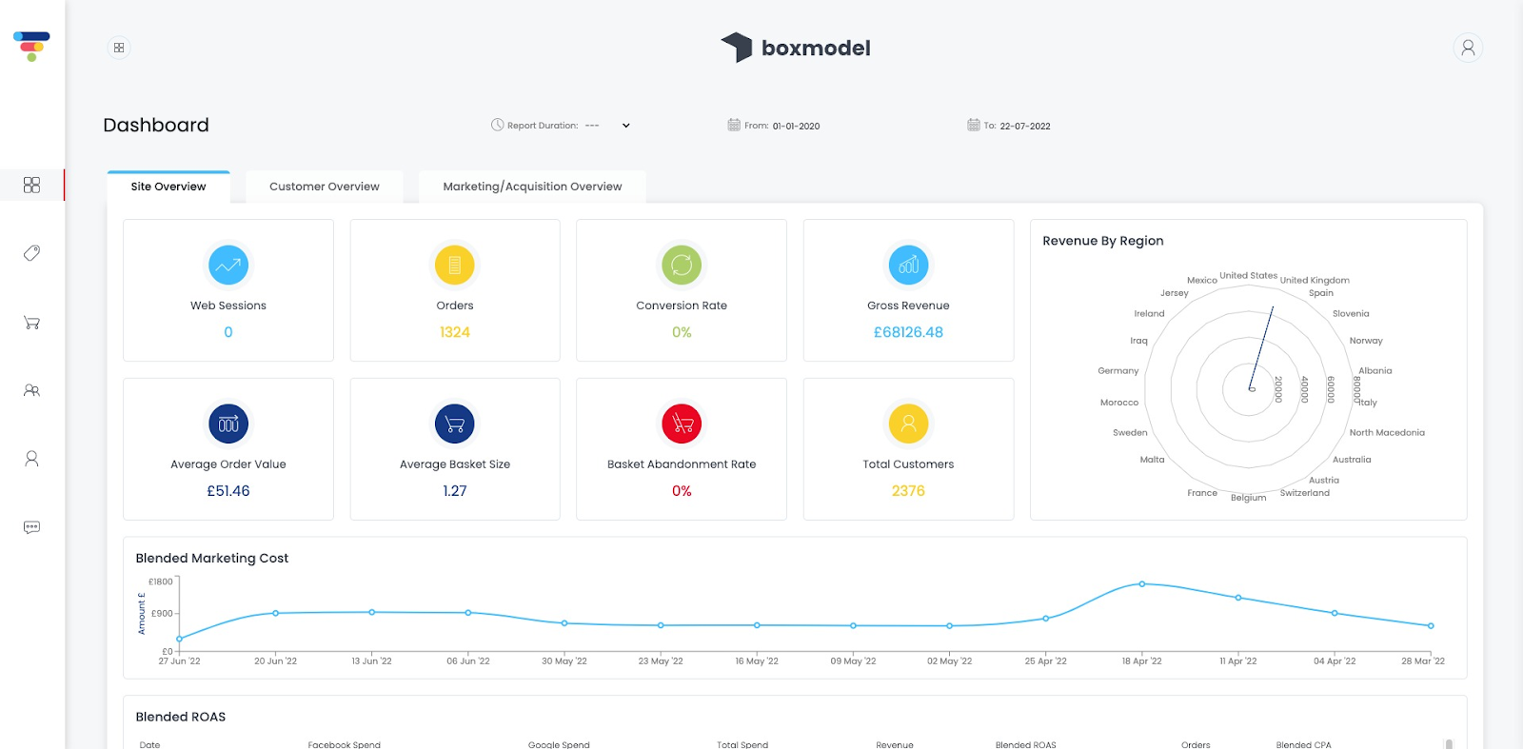The image size is (1523, 749).
Task: Click the Total Customers value 2376
Action: point(908,491)
